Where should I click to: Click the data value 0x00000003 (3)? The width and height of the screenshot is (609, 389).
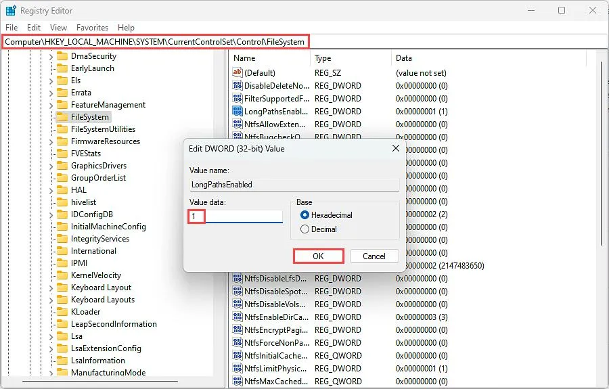click(x=422, y=317)
